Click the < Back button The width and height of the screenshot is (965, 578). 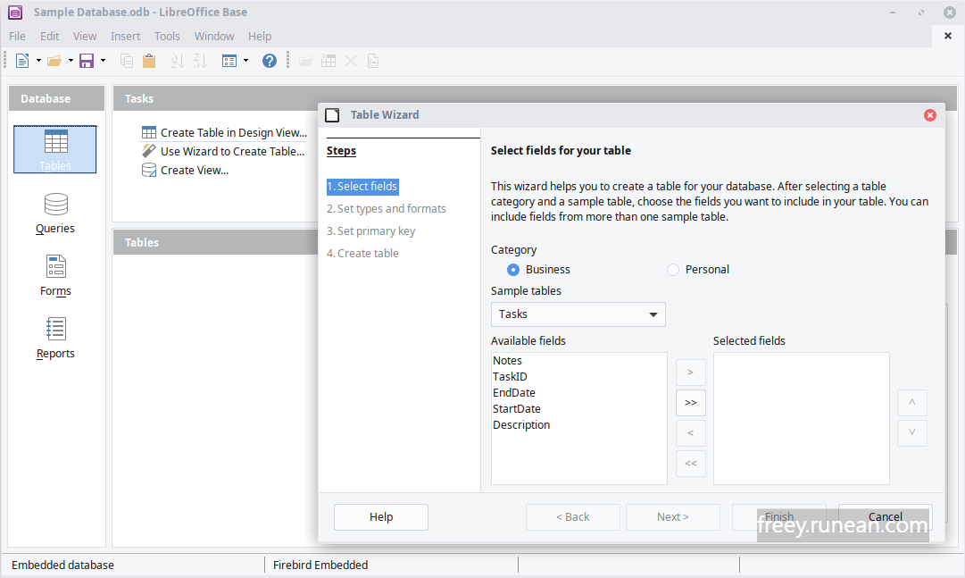click(x=573, y=517)
